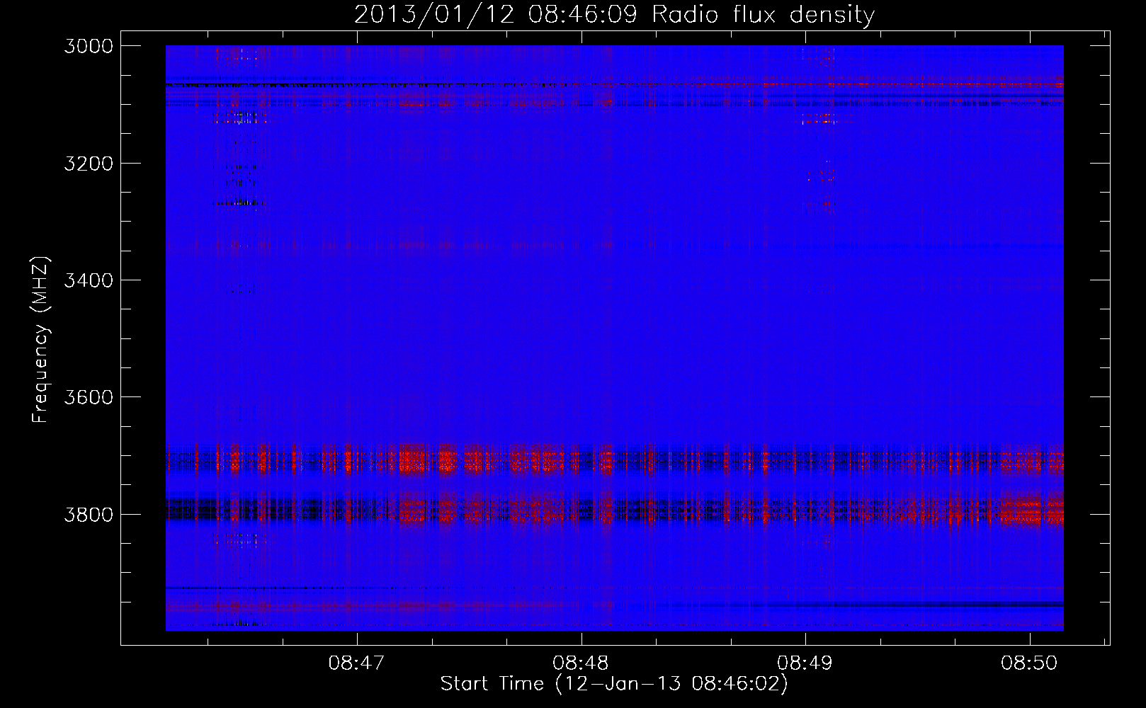Click the 08:47 time tick label
The image size is (1146, 708).
(x=356, y=663)
